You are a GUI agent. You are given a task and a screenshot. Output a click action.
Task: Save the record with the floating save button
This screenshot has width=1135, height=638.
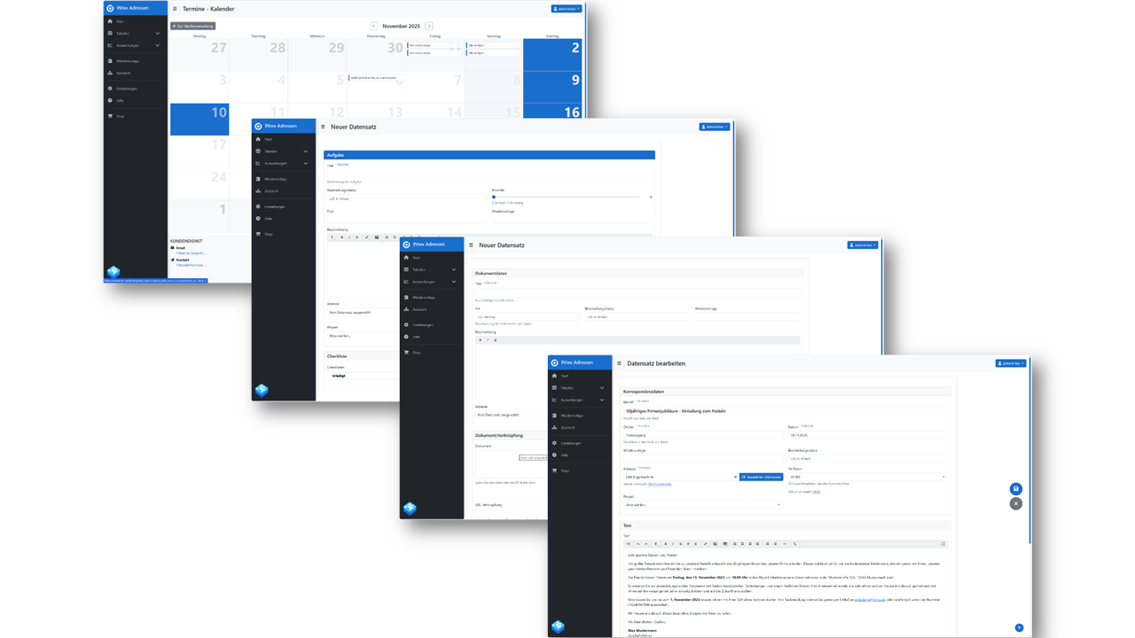1015,488
